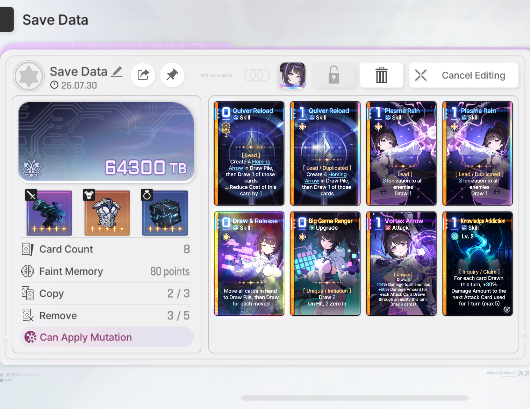
Task: Click the dark back button beside Save Data header
Action: click(x=7, y=20)
